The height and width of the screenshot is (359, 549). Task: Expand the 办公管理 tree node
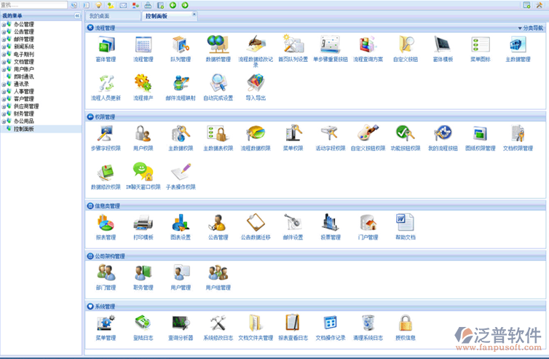pyautogui.click(x=4, y=25)
